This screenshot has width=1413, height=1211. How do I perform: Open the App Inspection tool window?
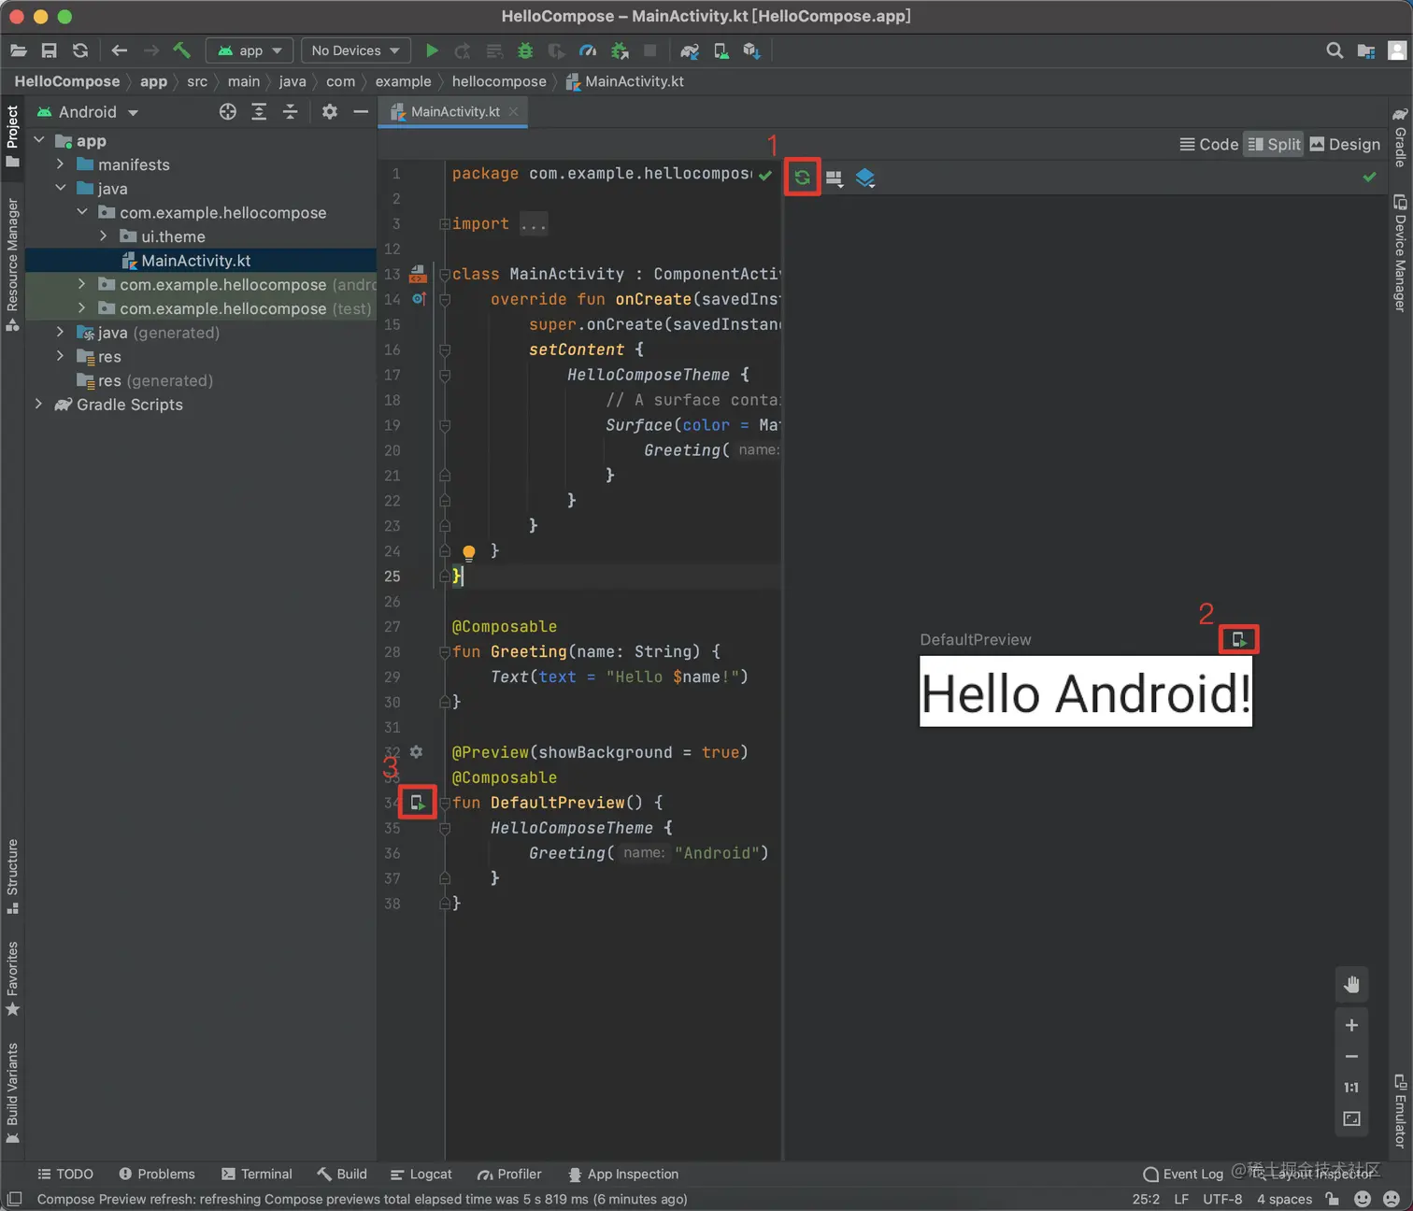point(623,1175)
